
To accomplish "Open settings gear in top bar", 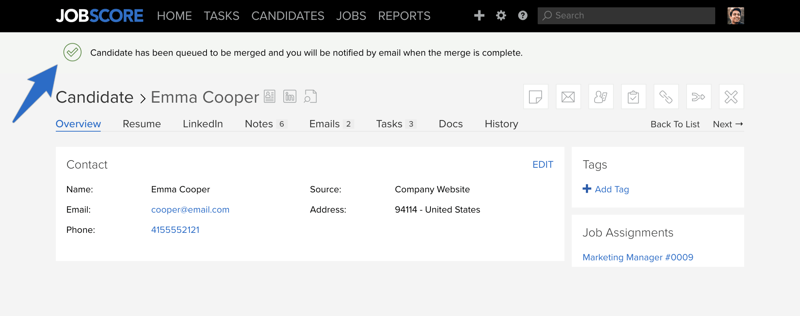I will (x=501, y=16).
